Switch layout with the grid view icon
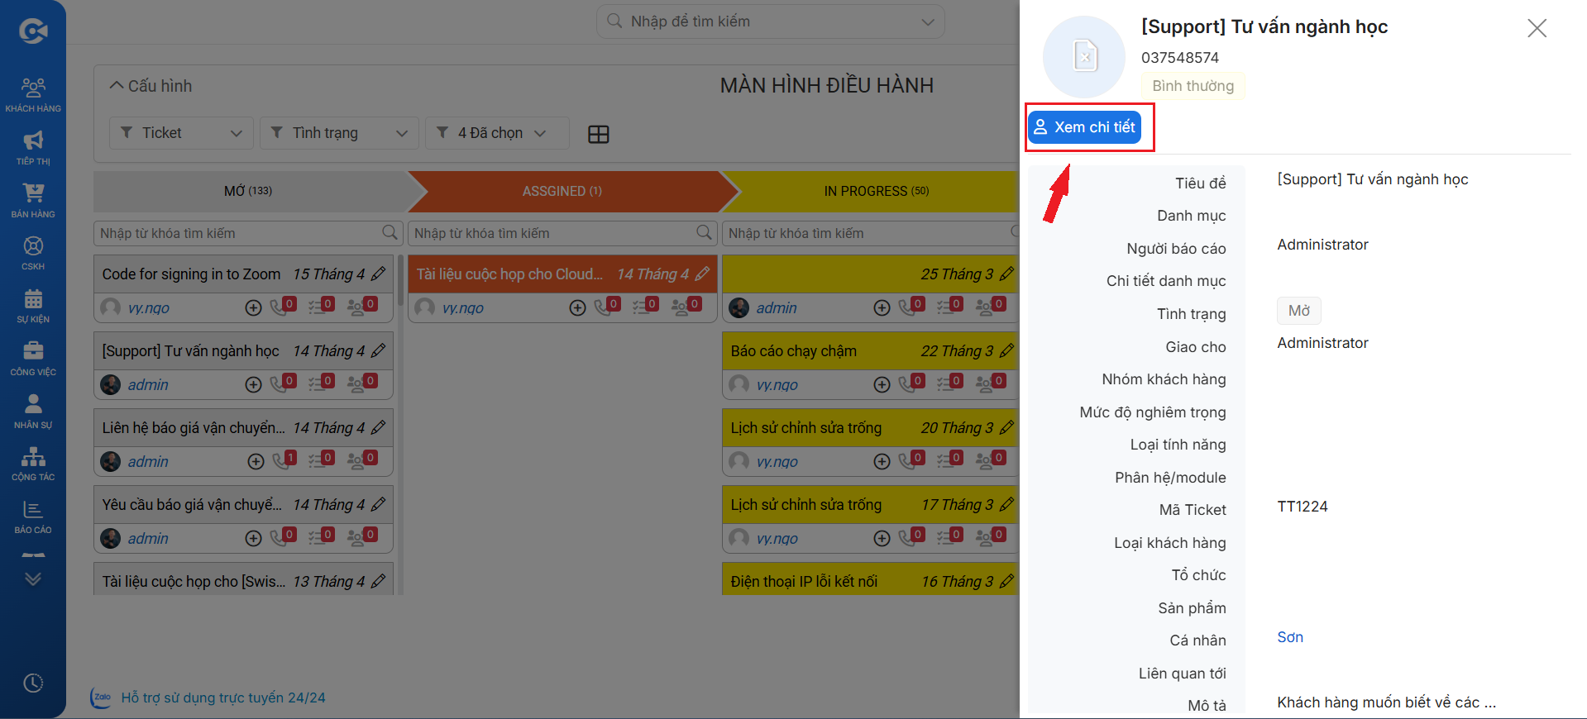 coord(599,134)
